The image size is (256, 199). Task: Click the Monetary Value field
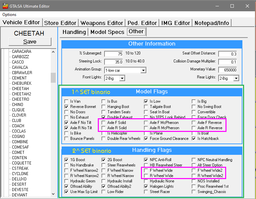[227, 70]
